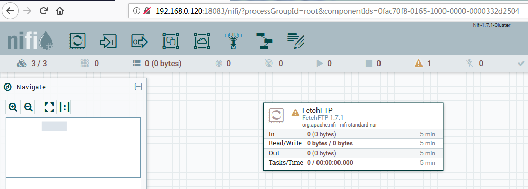
Task: Click the running components play status icon
Action: tap(320, 64)
